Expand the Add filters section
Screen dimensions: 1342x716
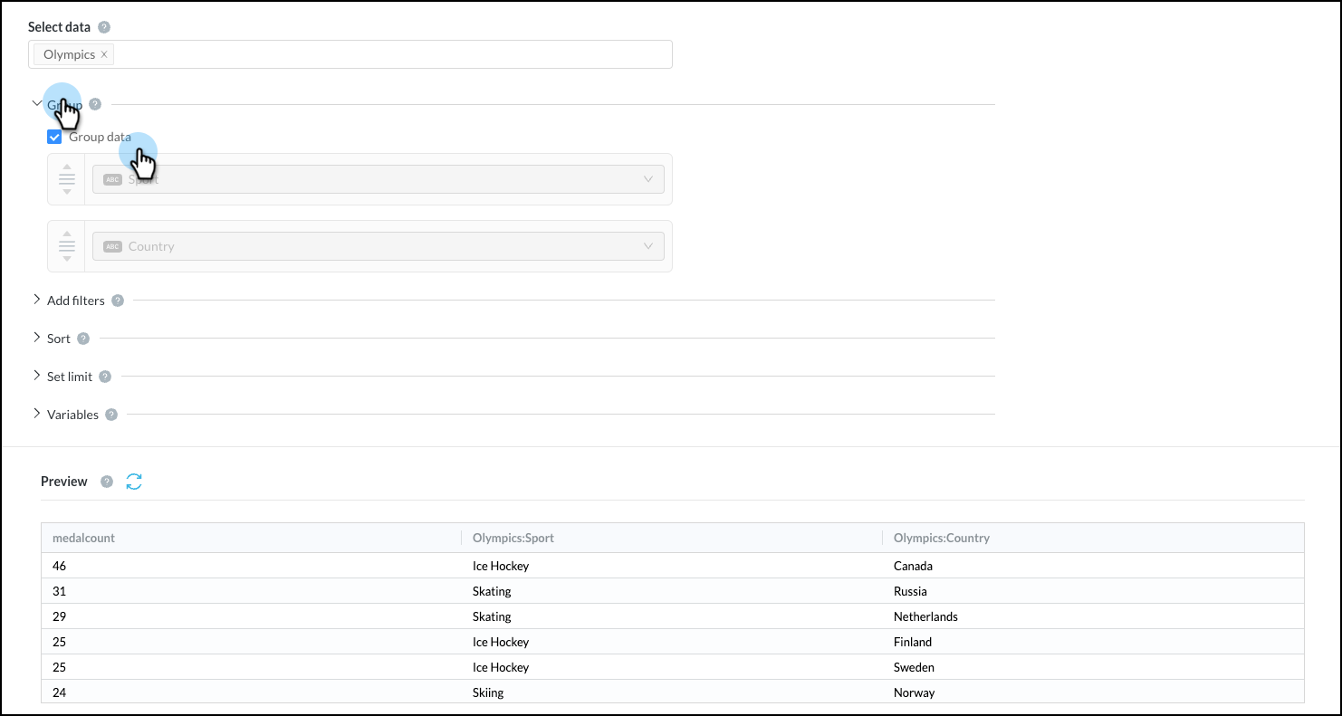37,300
